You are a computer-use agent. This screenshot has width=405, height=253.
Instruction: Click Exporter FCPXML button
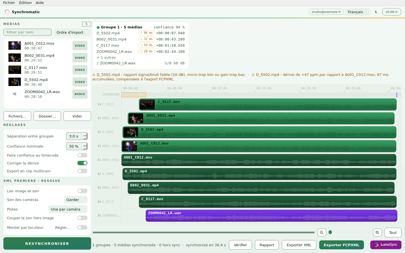click(x=341, y=245)
